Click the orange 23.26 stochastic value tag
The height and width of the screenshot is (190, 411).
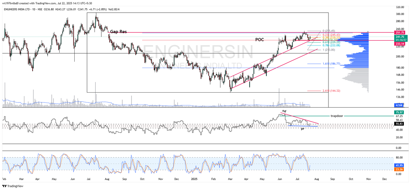[x=400, y=169]
